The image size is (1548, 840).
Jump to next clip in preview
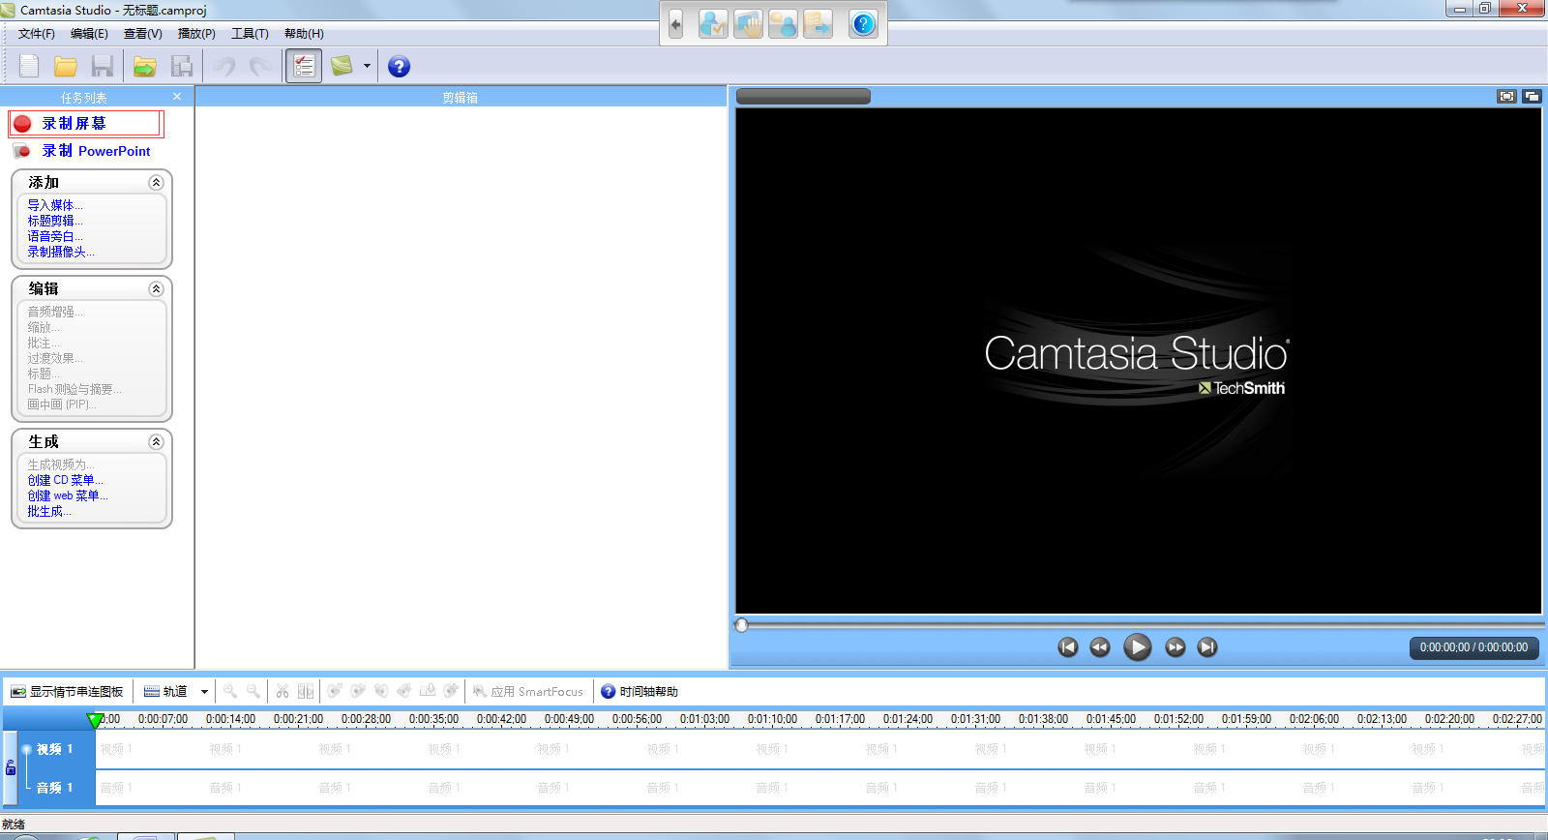click(1207, 647)
